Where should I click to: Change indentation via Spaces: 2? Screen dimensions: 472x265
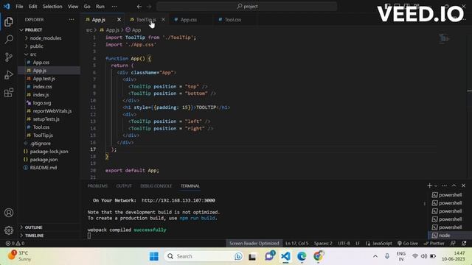(x=323, y=244)
